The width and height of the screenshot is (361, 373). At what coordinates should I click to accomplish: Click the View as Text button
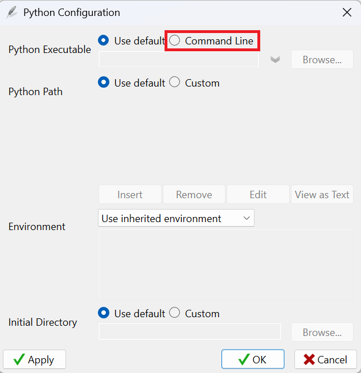(x=322, y=194)
